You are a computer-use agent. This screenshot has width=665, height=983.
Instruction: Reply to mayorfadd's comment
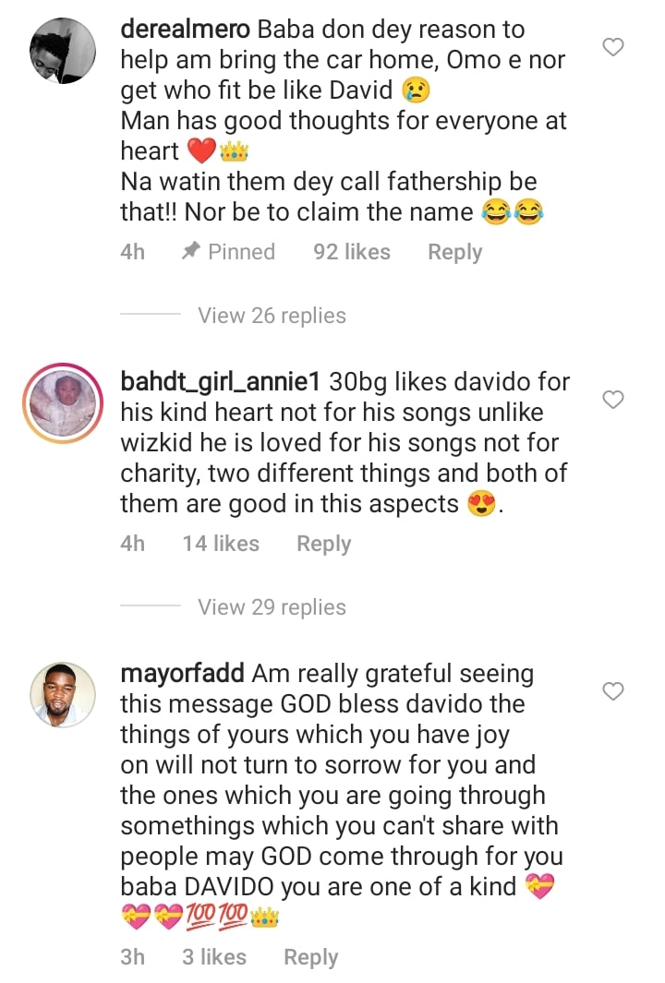pos(310,957)
